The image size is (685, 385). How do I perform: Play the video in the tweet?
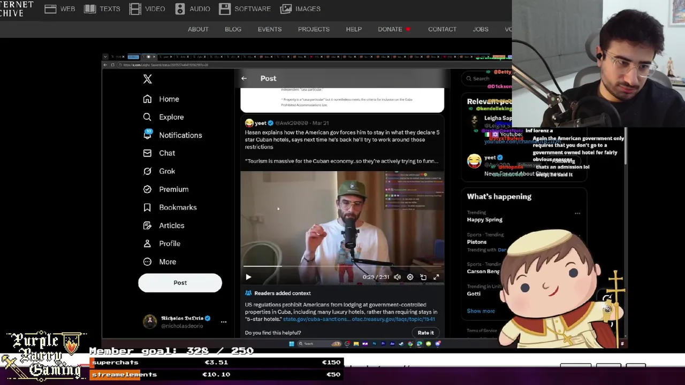(248, 277)
